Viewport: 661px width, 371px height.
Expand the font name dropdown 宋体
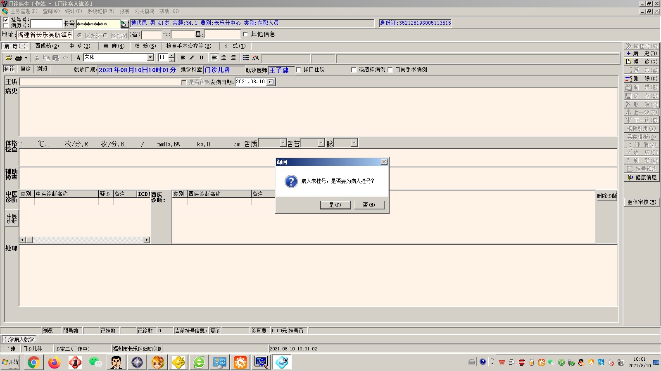tap(150, 58)
